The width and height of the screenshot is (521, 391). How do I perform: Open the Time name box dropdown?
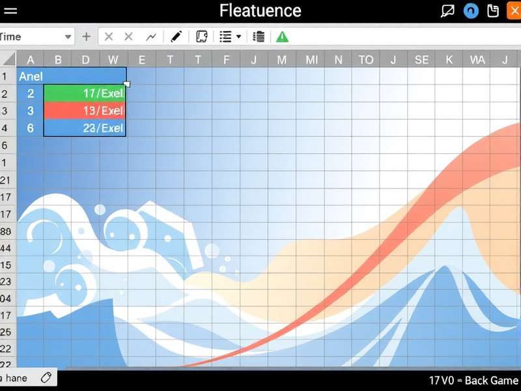tap(67, 36)
